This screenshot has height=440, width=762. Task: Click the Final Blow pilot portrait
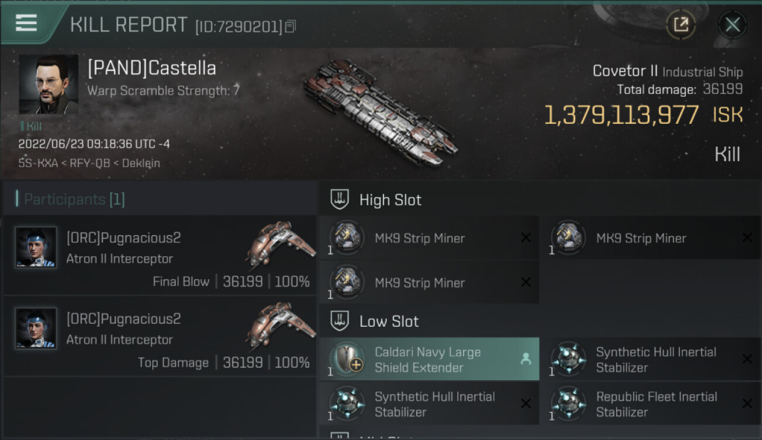(x=36, y=248)
